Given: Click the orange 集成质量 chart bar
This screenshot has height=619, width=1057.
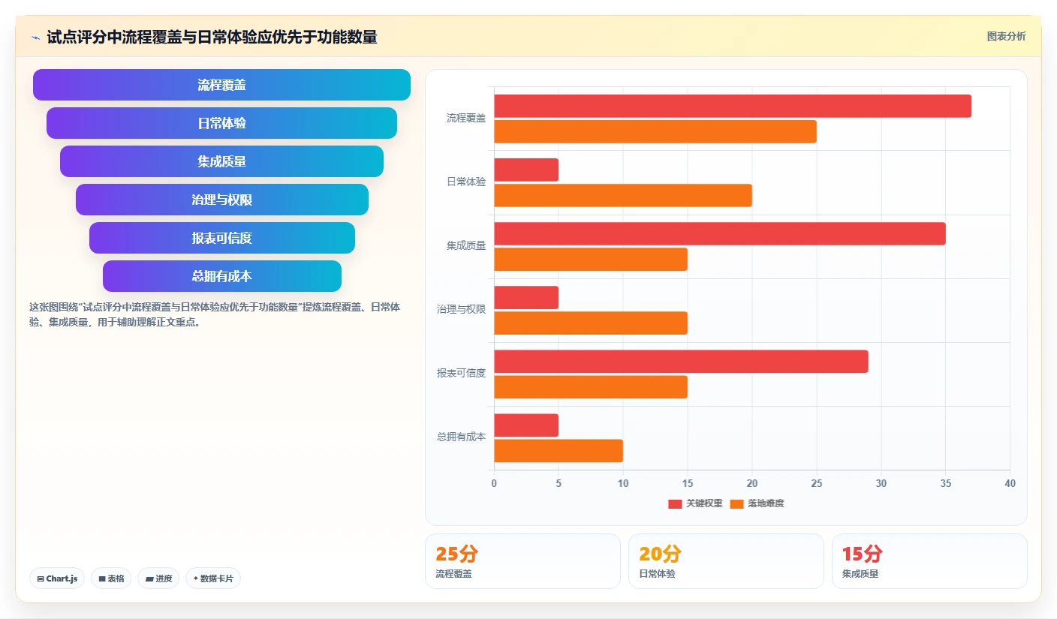Looking at the screenshot, I should point(591,259).
